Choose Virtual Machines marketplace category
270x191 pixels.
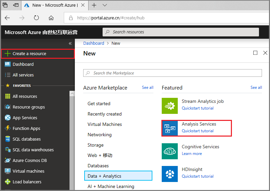click(105, 124)
